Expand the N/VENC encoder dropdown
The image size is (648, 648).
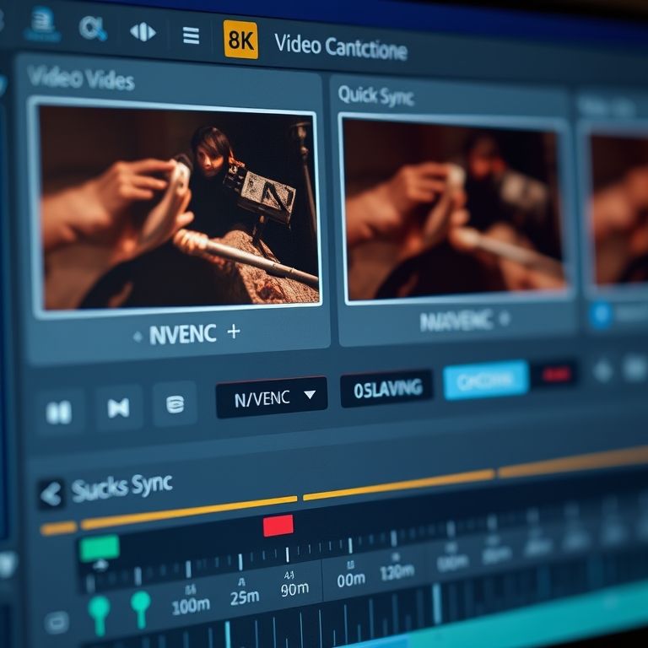[x=272, y=397]
